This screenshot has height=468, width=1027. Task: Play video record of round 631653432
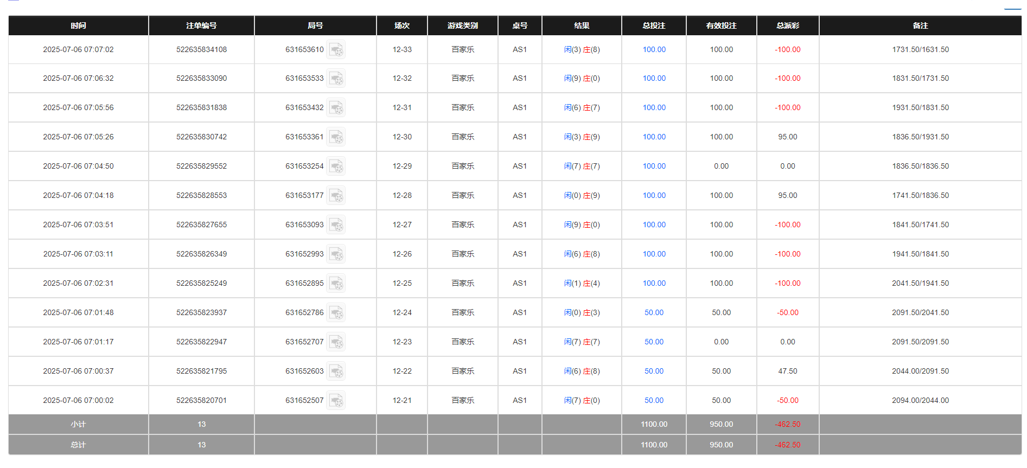coord(336,108)
